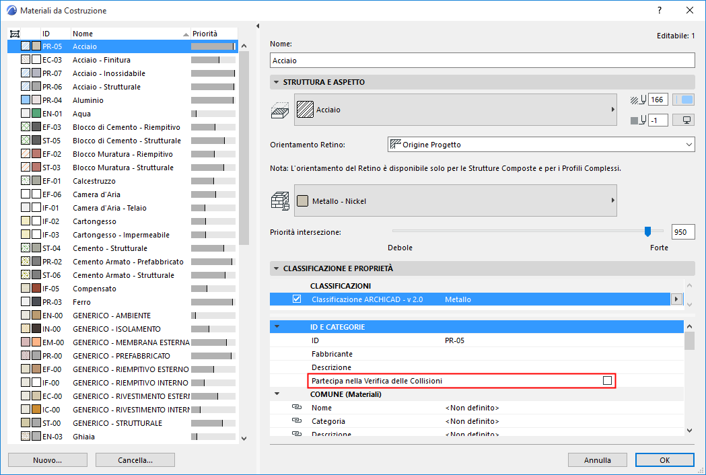The image size is (706, 475).
Task: Uncheck the Classificazione ARCHICAD - v 2.0 checkbox
Action: [x=296, y=298]
